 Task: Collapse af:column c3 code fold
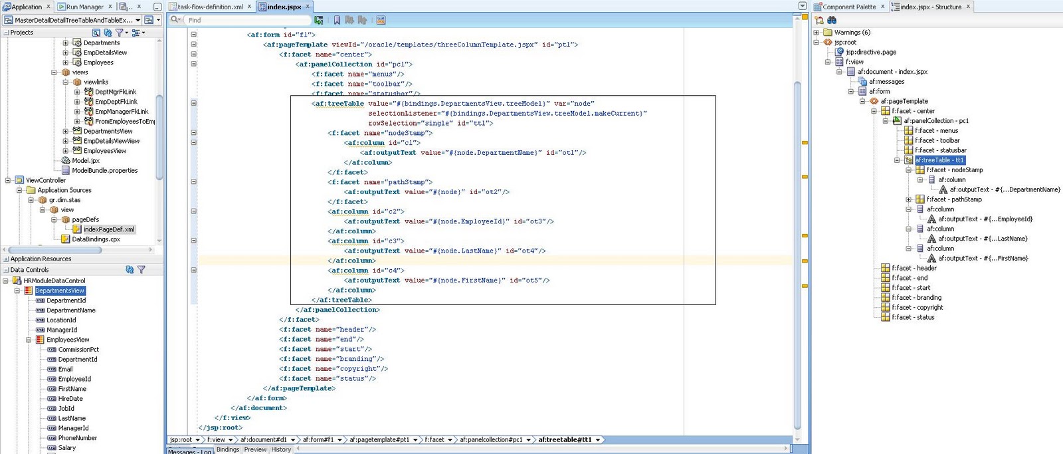pos(194,241)
